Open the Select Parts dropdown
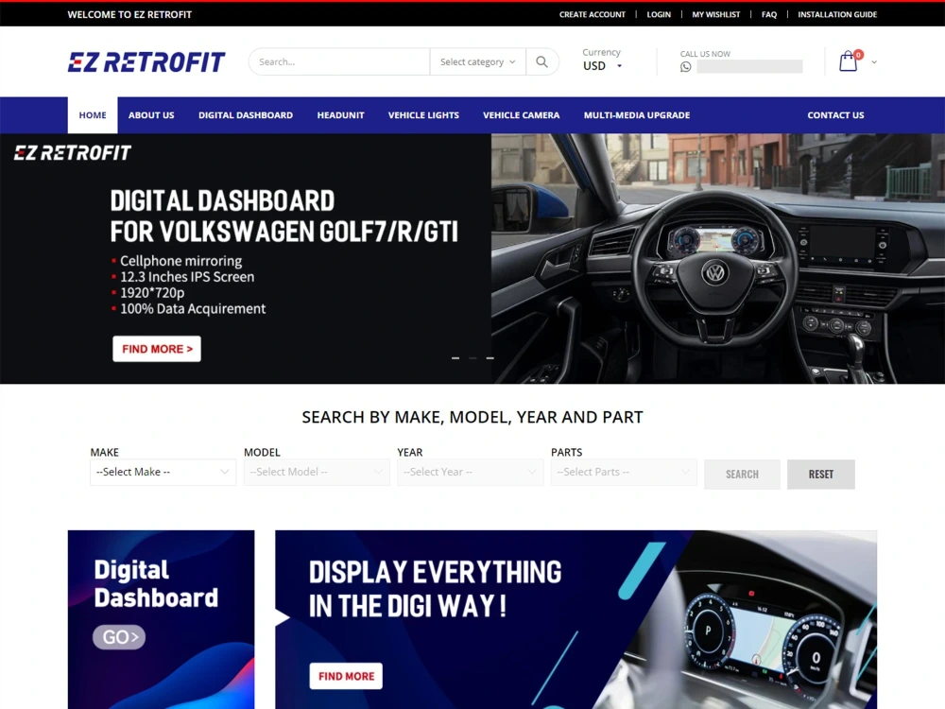 [x=624, y=472]
